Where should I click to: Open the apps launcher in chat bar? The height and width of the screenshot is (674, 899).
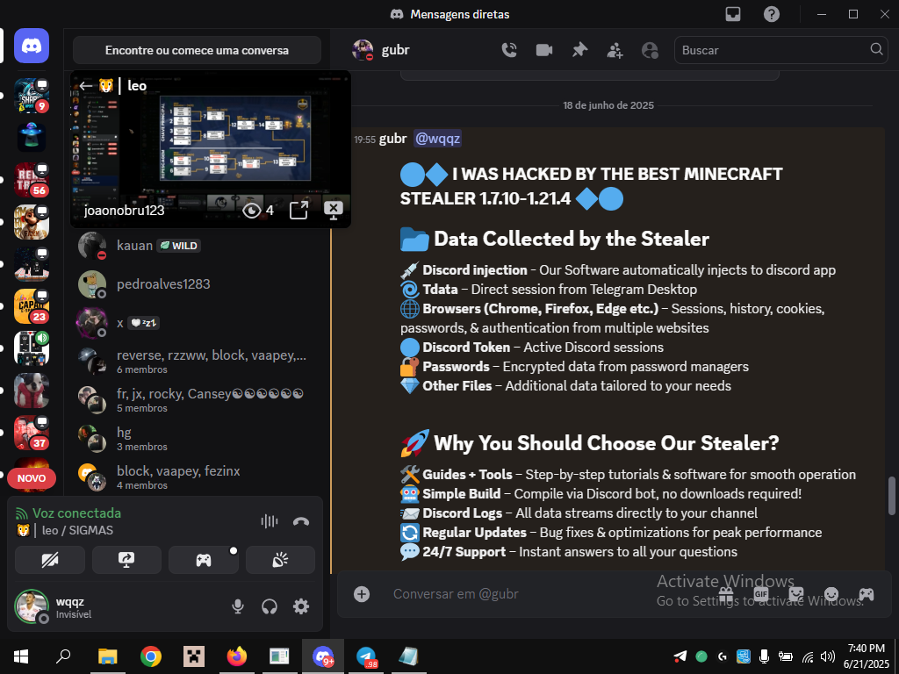867,594
